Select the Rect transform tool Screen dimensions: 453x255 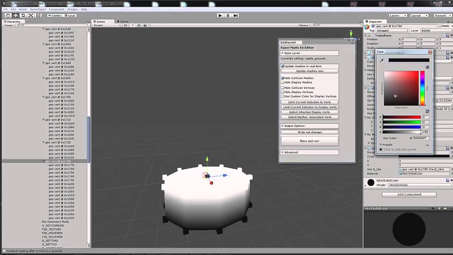39,16
